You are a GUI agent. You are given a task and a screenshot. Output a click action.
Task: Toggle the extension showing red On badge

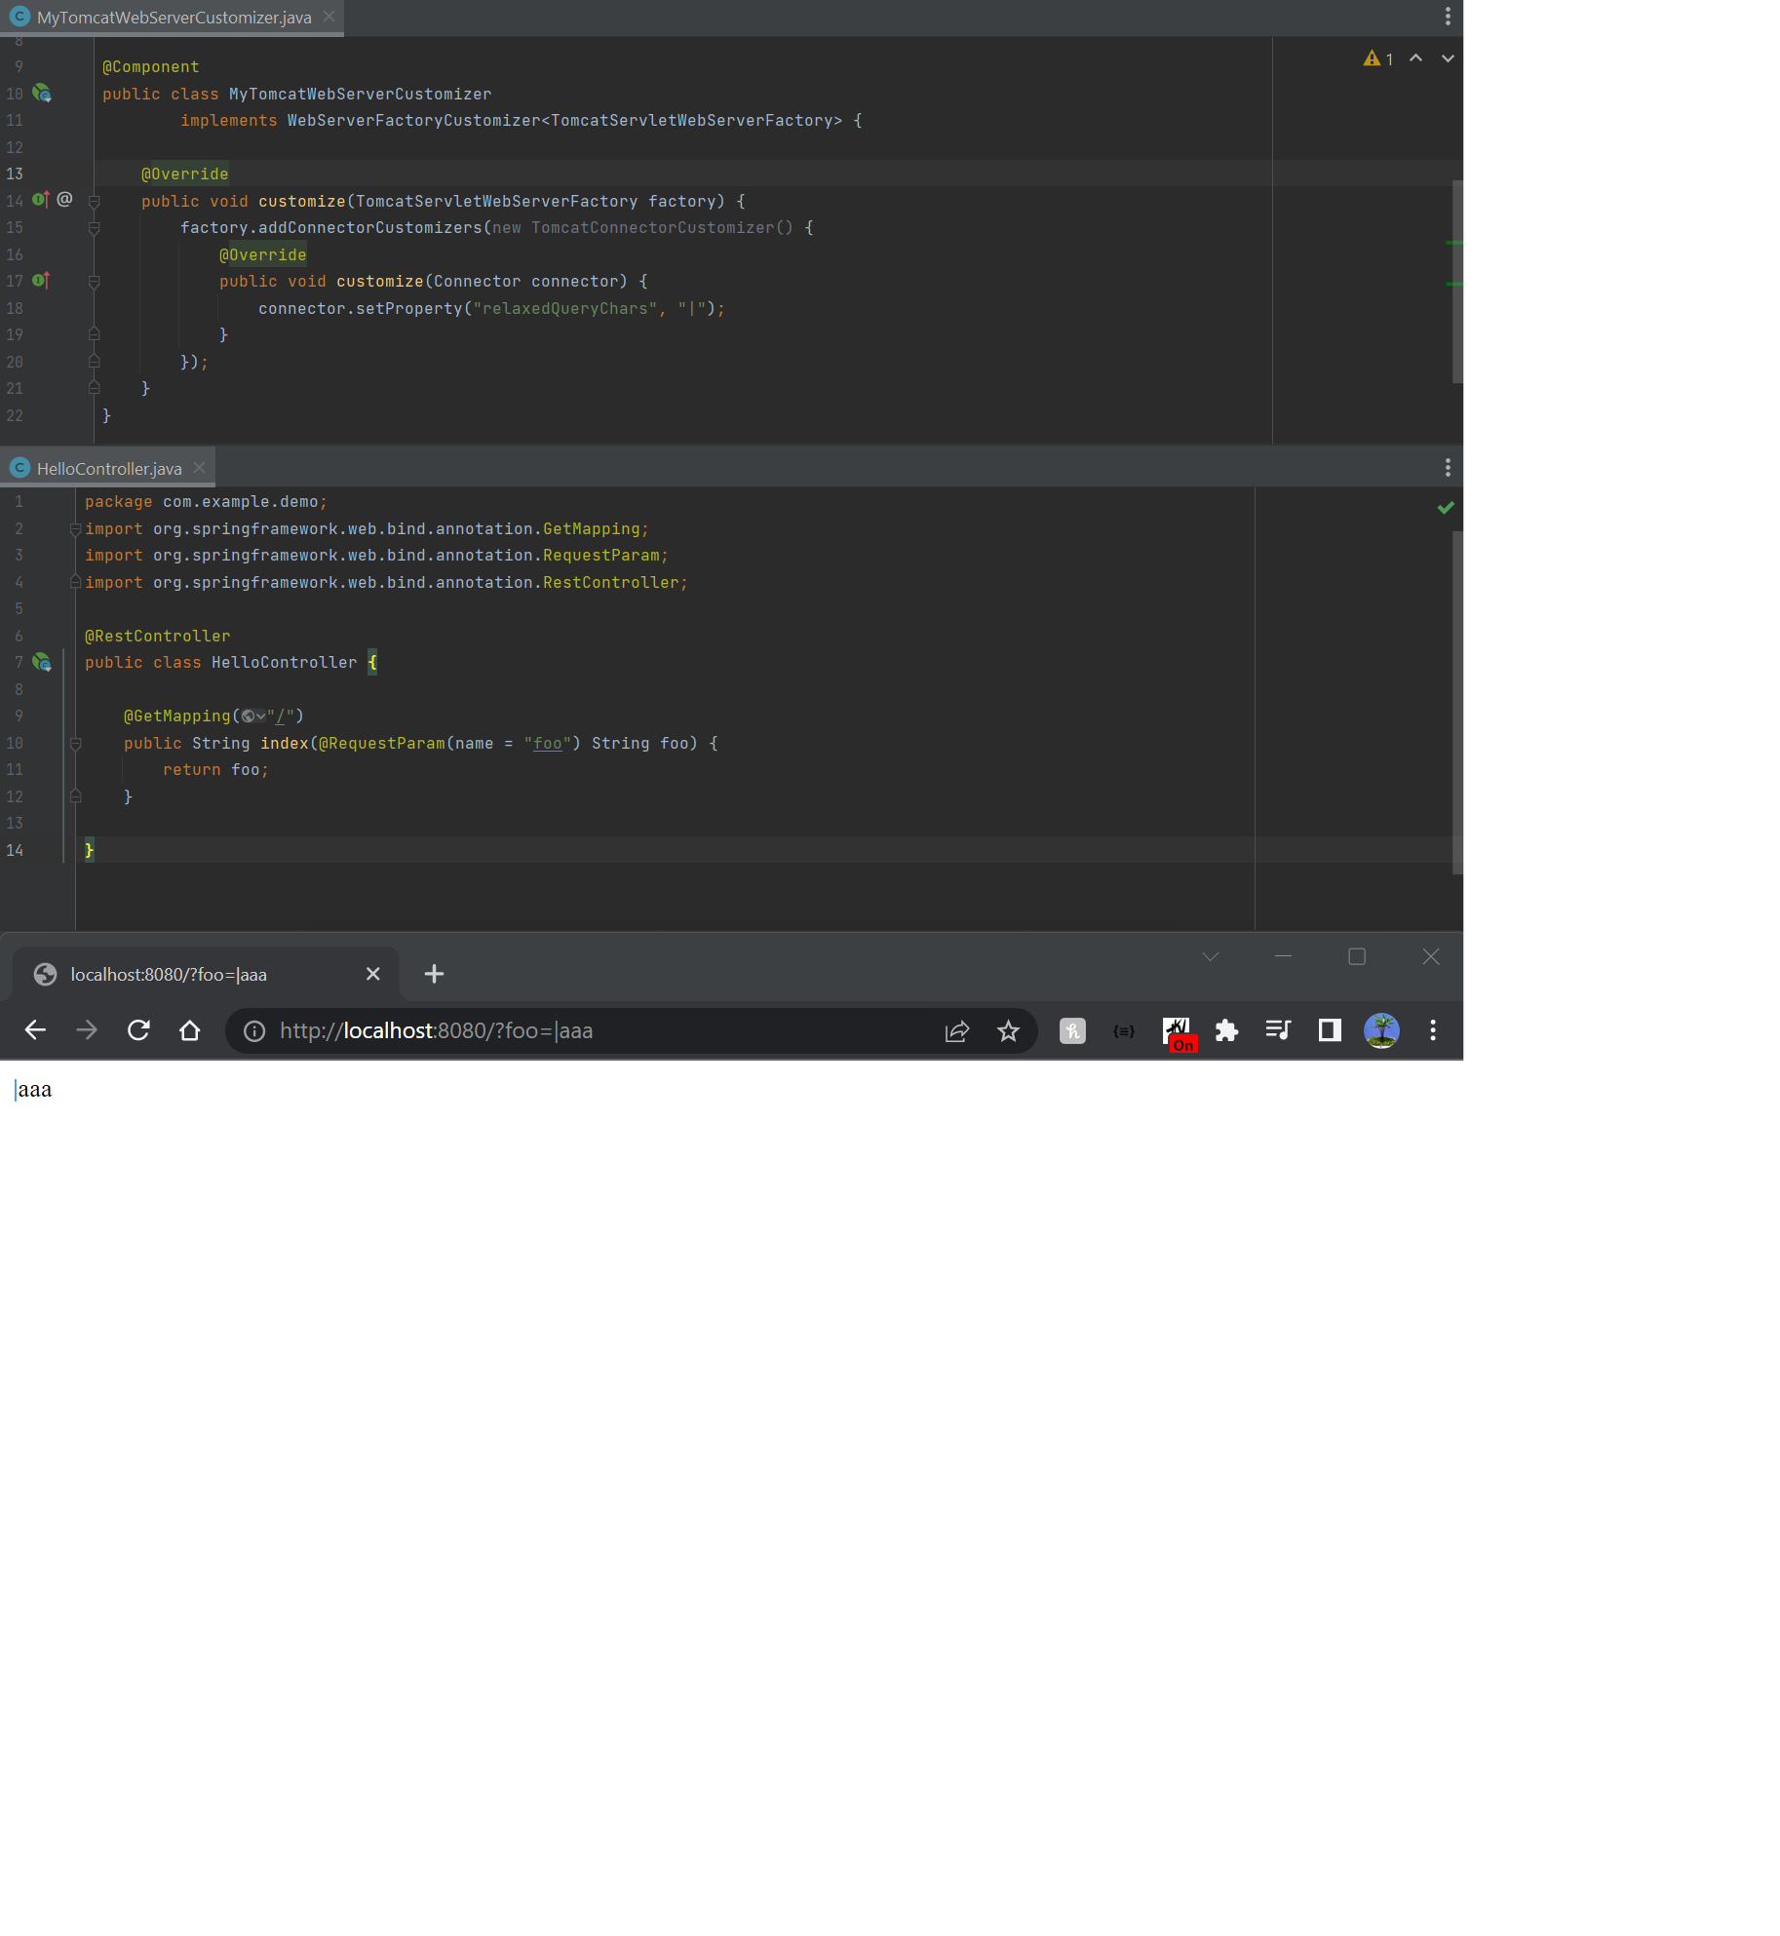pyautogui.click(x=1180, y=1033)
